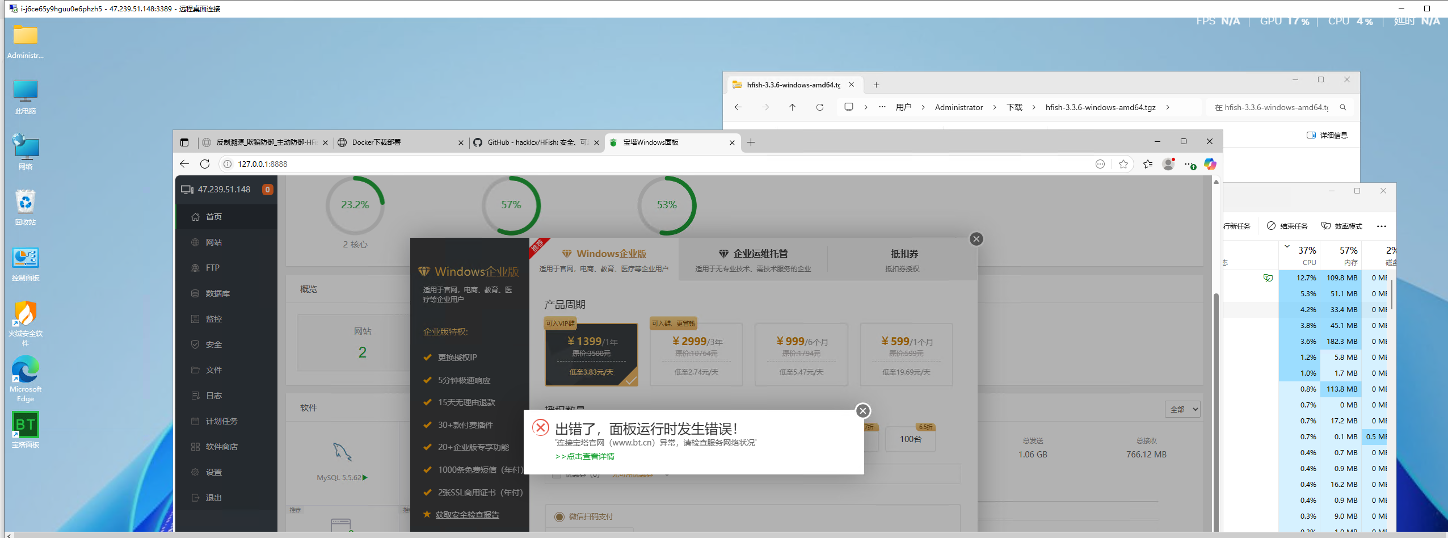Click refresh in the File Explorer window
The image size is (1448, 538).
point(819,107)
